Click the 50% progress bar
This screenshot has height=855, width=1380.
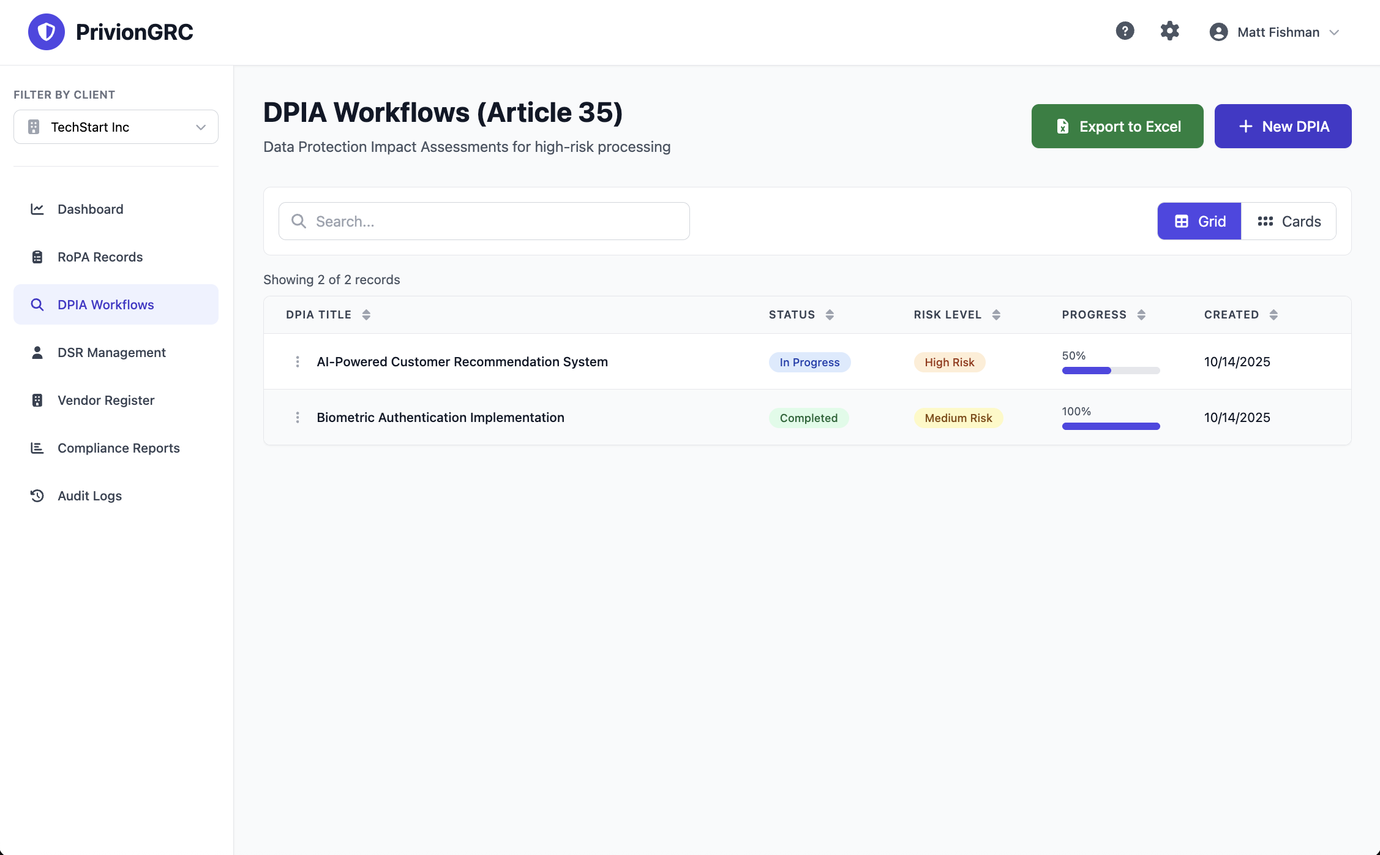tap(1111, 371)
